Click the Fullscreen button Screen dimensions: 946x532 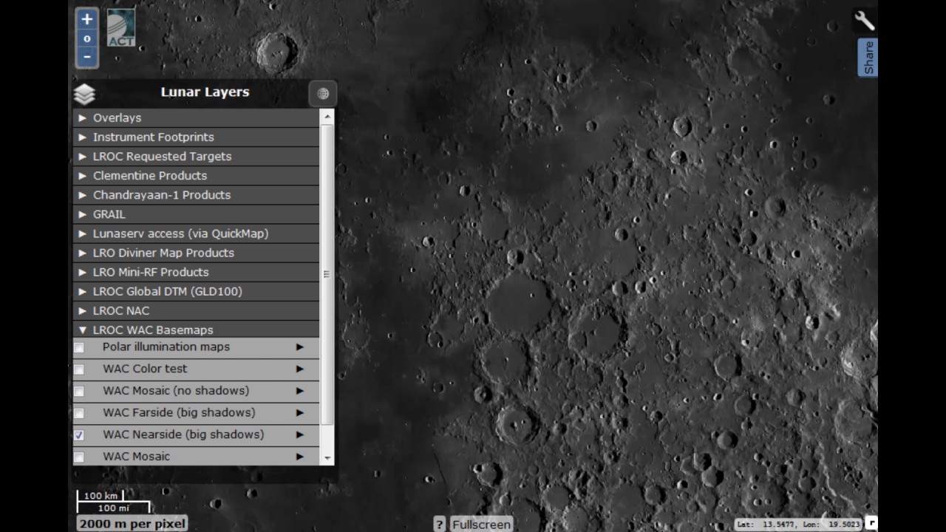tap(481, 524)
